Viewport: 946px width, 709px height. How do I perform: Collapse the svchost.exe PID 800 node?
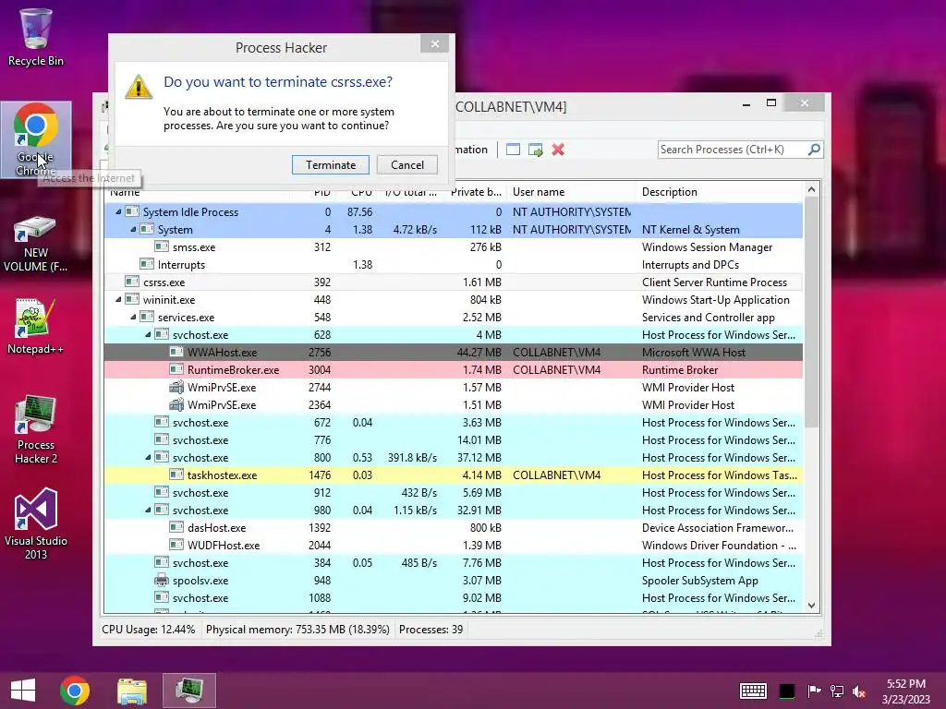coord(148,458)
